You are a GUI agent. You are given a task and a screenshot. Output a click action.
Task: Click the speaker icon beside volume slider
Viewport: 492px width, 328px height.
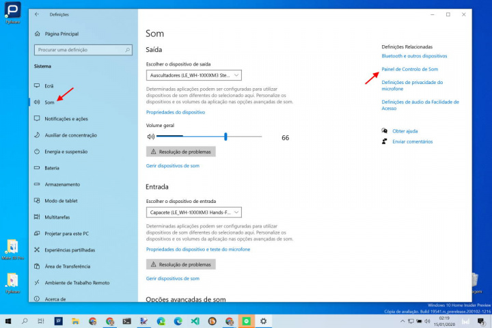(x=150, y=137)
